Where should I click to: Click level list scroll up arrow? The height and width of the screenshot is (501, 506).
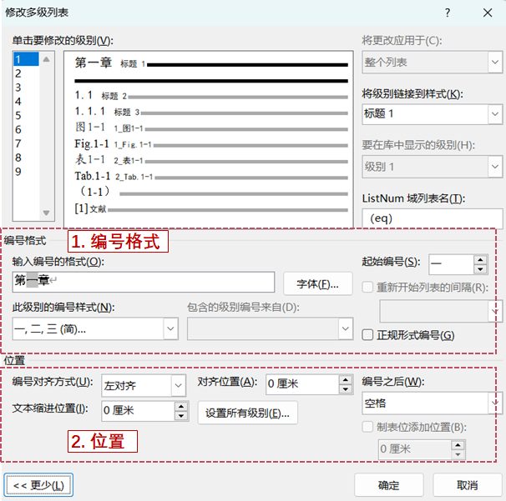point(47,59)
